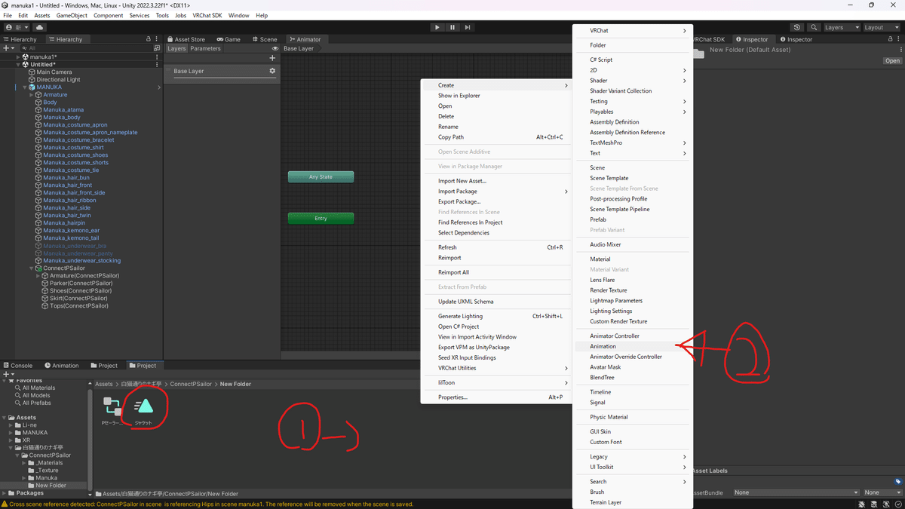Open the undo history button
Viewport: 905px width, 509px height.
pyautogui.click(x=798, y=27)
